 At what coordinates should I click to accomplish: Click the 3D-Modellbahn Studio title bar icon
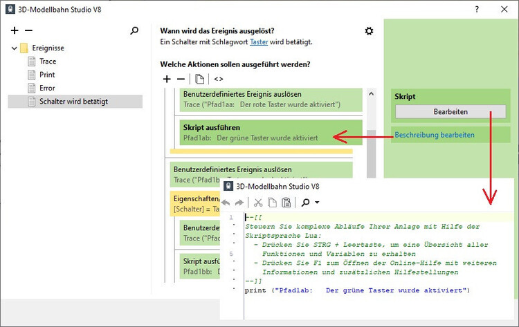[x=10, y=9]
